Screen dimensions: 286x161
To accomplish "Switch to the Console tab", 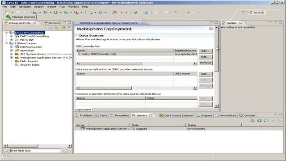I will pyautogui.click(x=247, y=115).
